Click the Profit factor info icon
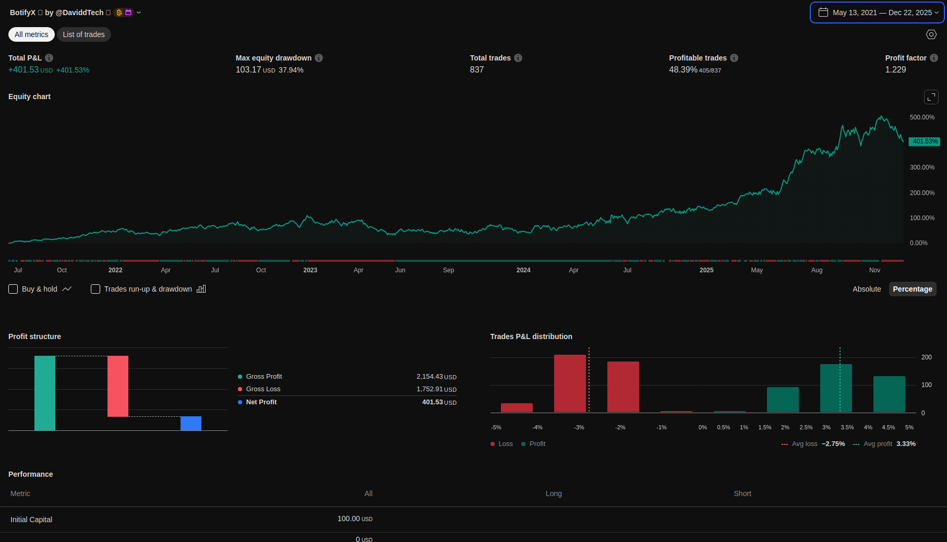 934,58
